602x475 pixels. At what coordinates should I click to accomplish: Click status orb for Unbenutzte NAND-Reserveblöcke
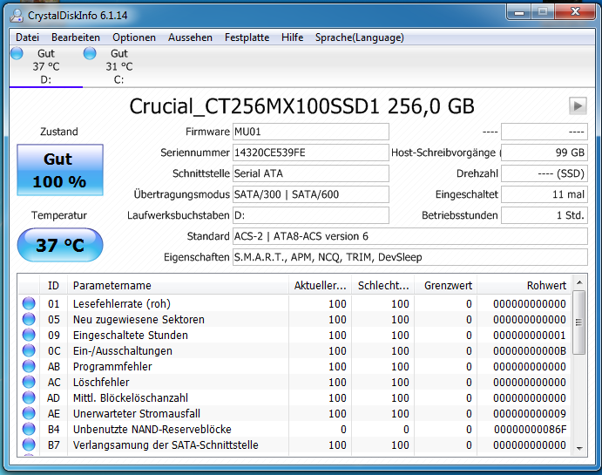pyautogui.click(x=29, y=429)
